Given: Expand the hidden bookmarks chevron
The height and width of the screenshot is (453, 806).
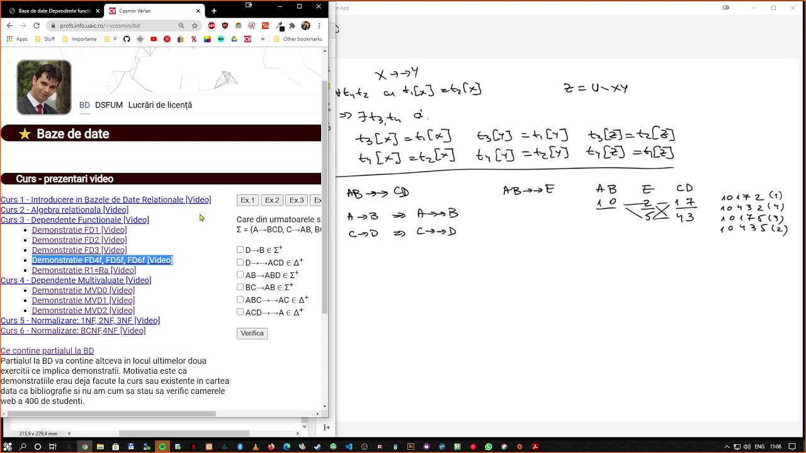Looking at the screenshot, I should [x=263, y=39].
